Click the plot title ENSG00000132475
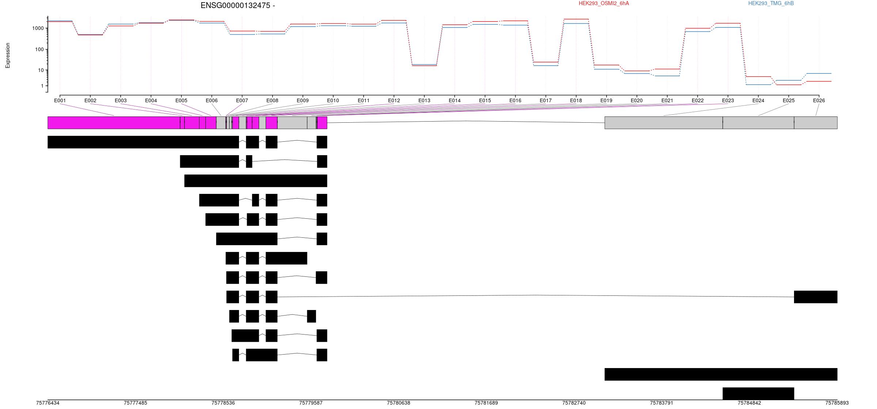The width and height of the screenshot is (877, 409). 238,5
